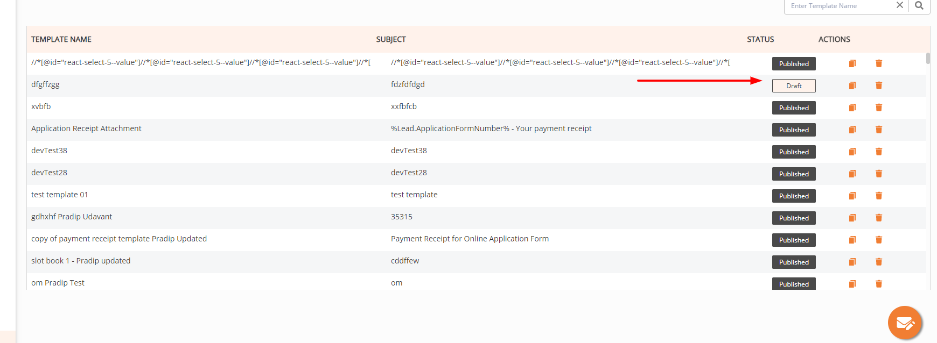Click subject xxfbfcb
937x343 pixels.
[404, 106]
